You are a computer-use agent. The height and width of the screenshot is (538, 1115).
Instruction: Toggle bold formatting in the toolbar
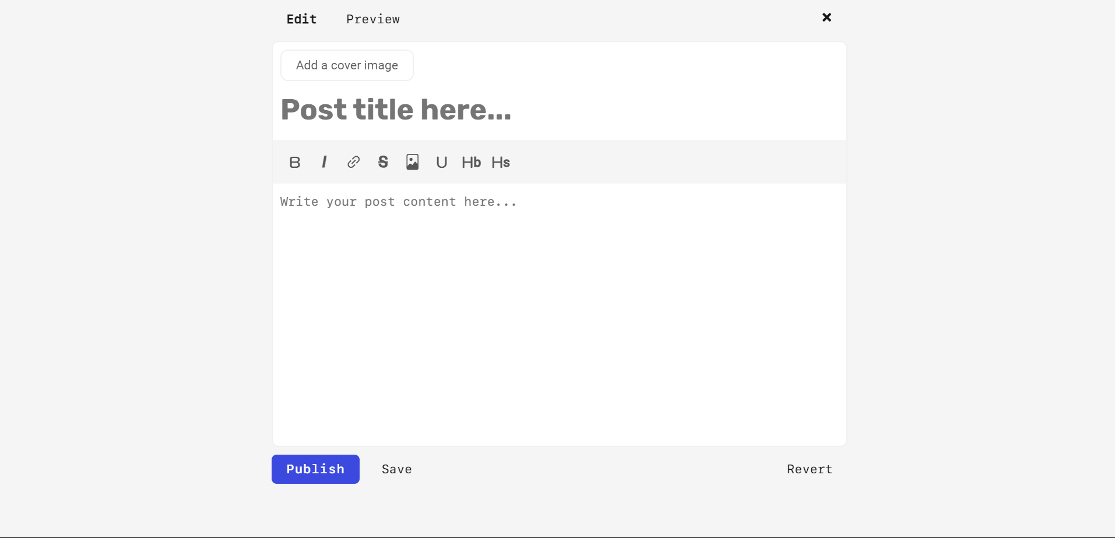[x=295, y=162]
